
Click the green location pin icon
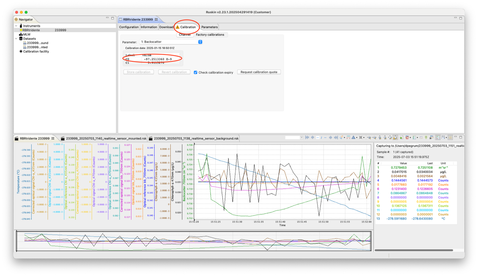426,138
